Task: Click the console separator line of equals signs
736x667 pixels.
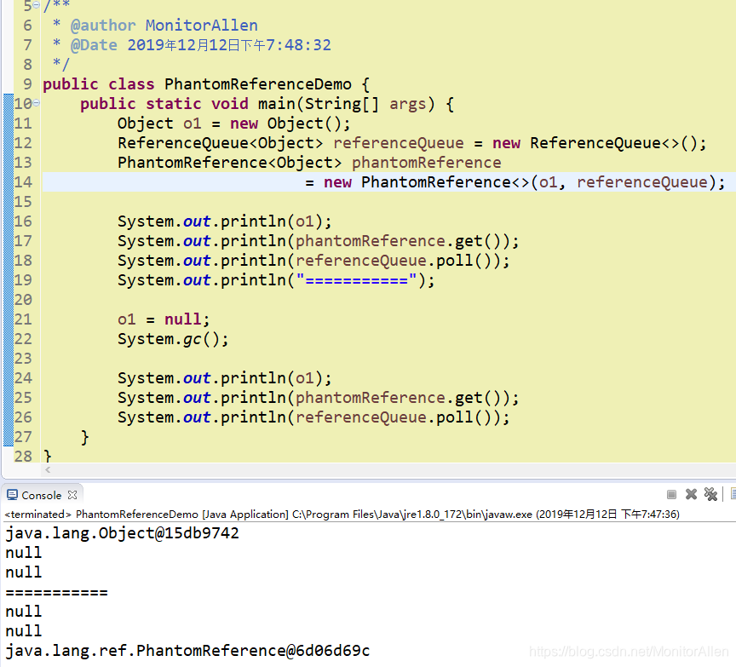Action: [56, 592]
